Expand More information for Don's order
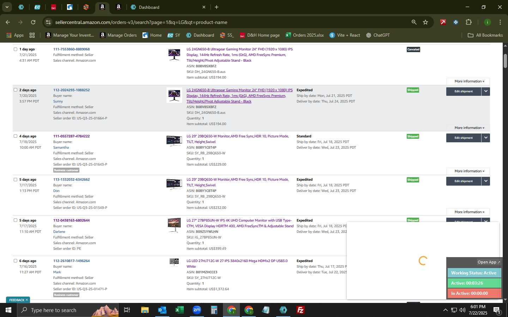508x317 pixels. (x=469, y=212)
